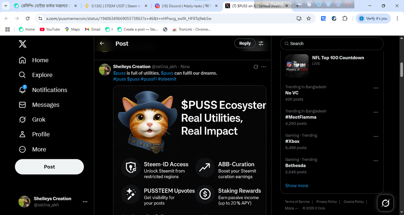Open the floating Grok button
The height and width of the screenshot is (215, 404).
tap(385, 203)
